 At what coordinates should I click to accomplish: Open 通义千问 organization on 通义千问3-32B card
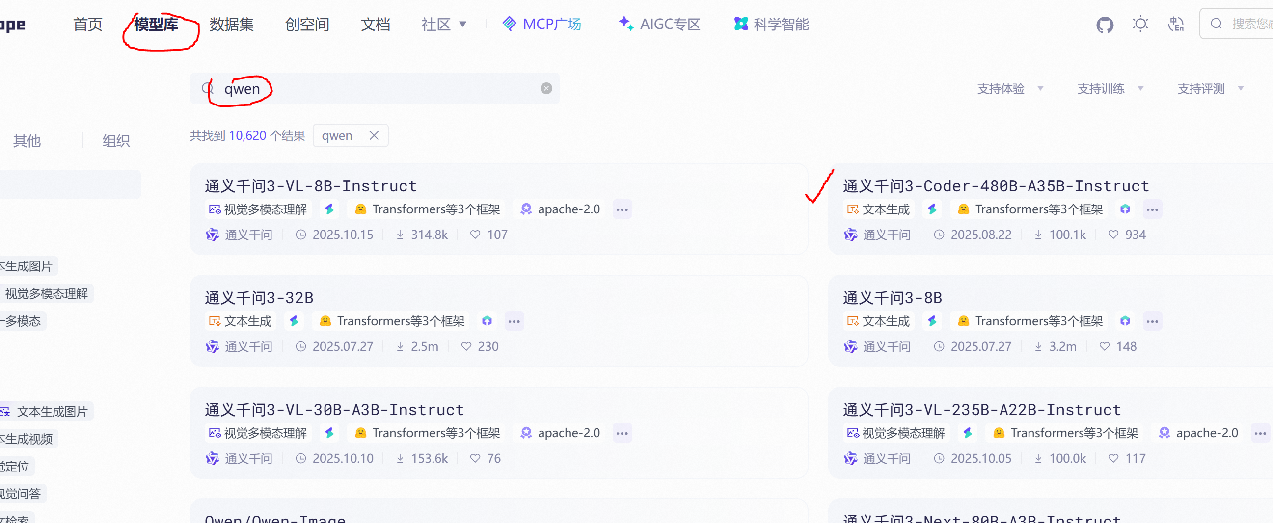click(239, 347)
